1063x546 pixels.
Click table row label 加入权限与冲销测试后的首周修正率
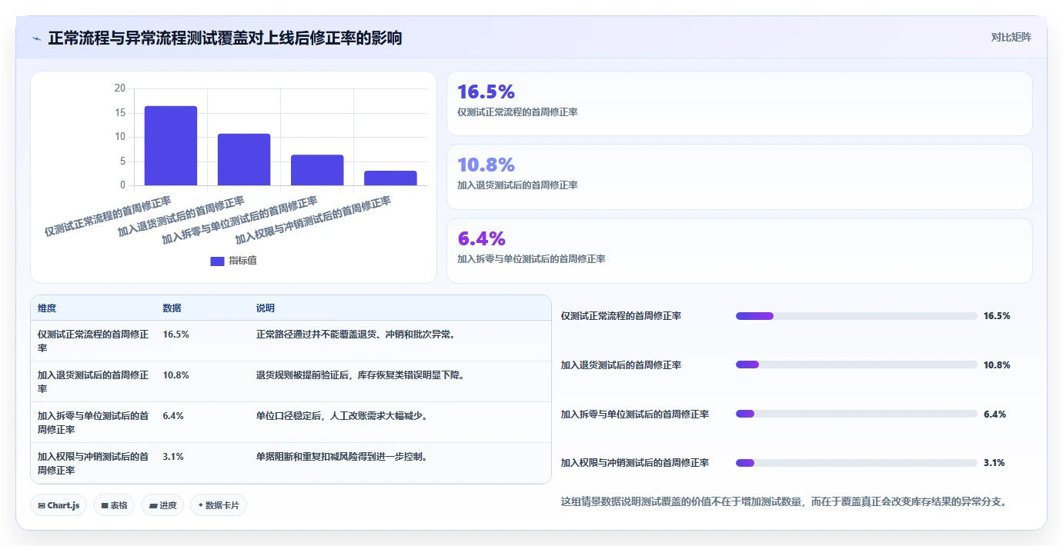93,463
